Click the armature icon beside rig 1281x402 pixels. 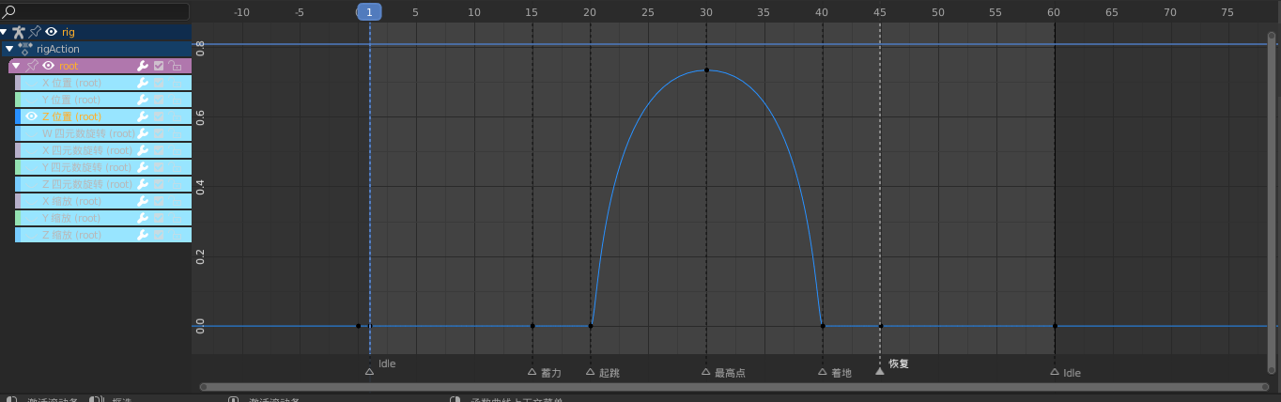tap(19, 32)
